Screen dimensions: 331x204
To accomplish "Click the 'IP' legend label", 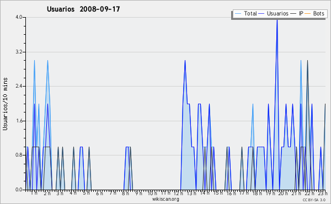I will click(x=301, y=13).
